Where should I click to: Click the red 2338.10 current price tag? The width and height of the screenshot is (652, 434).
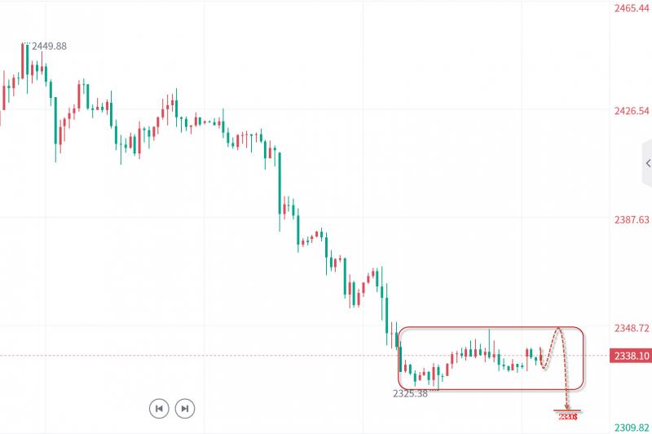click(x=630, y=356)
